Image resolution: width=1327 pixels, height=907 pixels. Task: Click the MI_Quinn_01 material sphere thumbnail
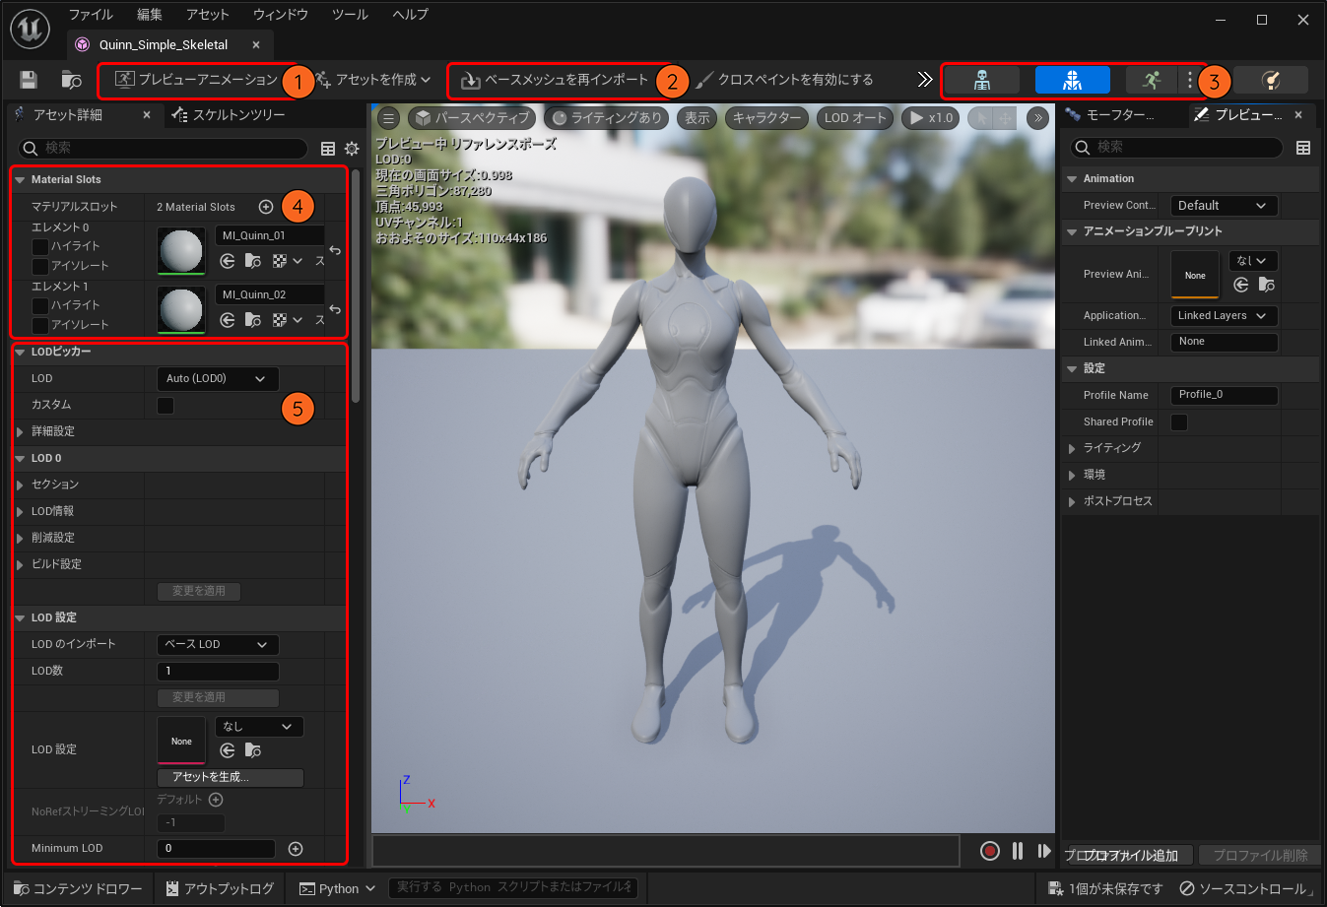(x=181, y=251)
